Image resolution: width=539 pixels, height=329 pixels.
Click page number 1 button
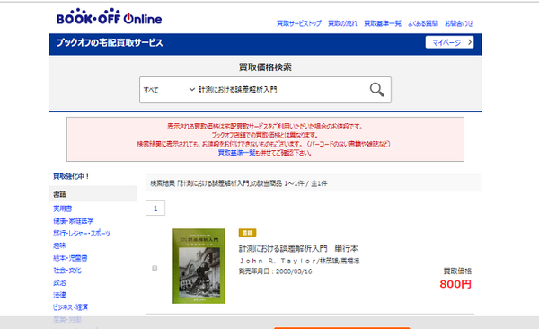pos(155,209)
